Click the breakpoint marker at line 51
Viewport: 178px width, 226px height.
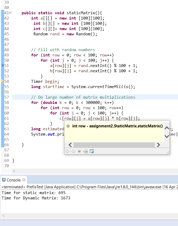(x=3, y=65)
